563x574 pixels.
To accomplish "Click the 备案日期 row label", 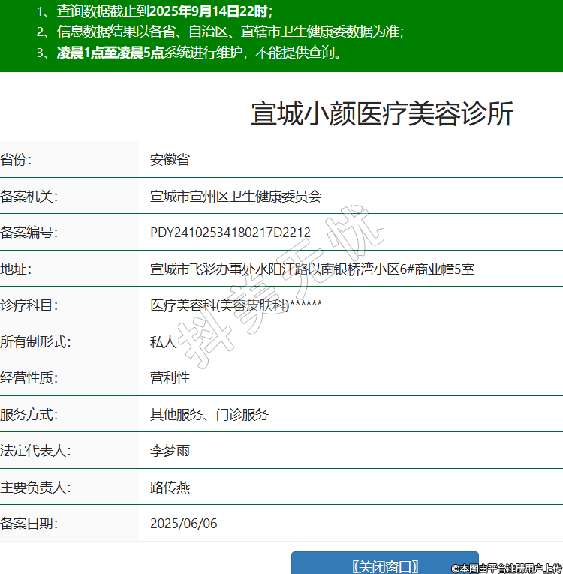I will pyautogui.click(x=29, y=524).
